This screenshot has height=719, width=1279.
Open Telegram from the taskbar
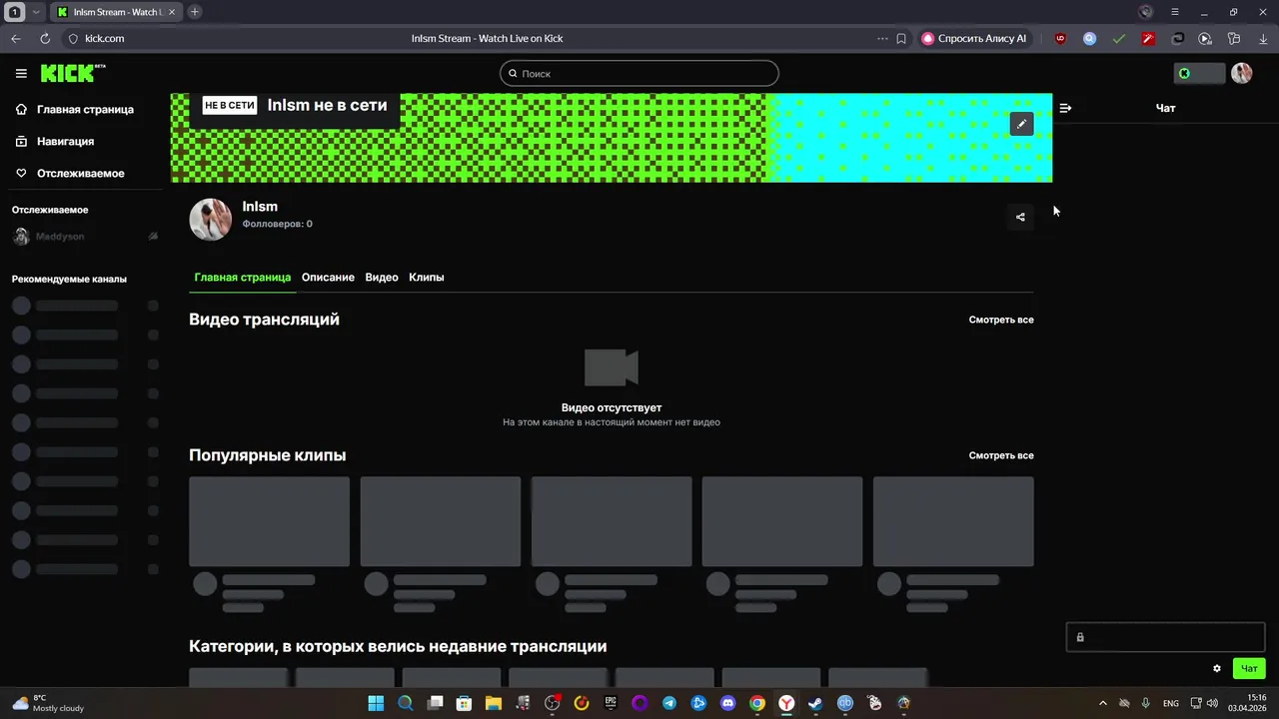point(669,703)
